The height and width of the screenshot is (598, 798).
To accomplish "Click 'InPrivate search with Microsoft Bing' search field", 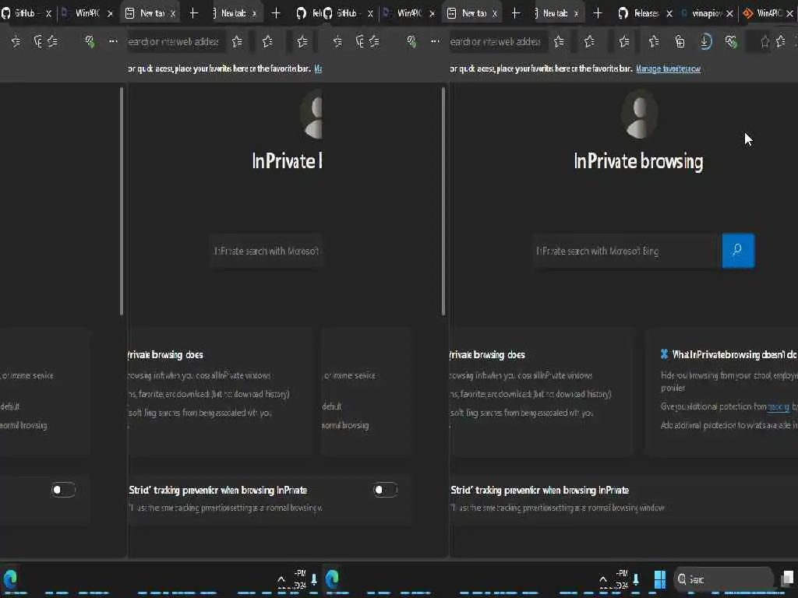I will pos(627,251).
